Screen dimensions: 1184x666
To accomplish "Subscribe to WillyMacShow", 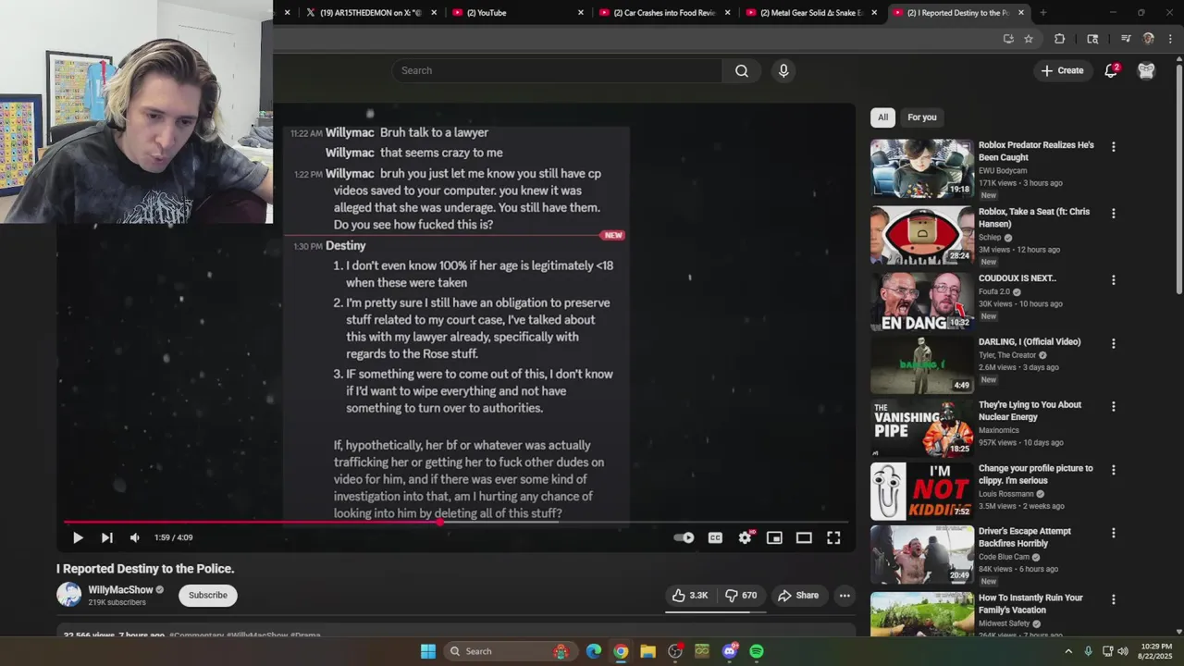I will click(x=208, y=595).
